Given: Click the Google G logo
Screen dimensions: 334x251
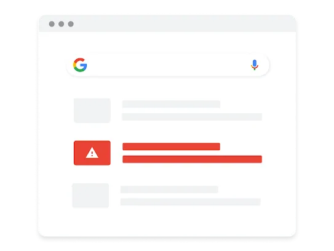Looking at the screenshot, I should [80, 65].
